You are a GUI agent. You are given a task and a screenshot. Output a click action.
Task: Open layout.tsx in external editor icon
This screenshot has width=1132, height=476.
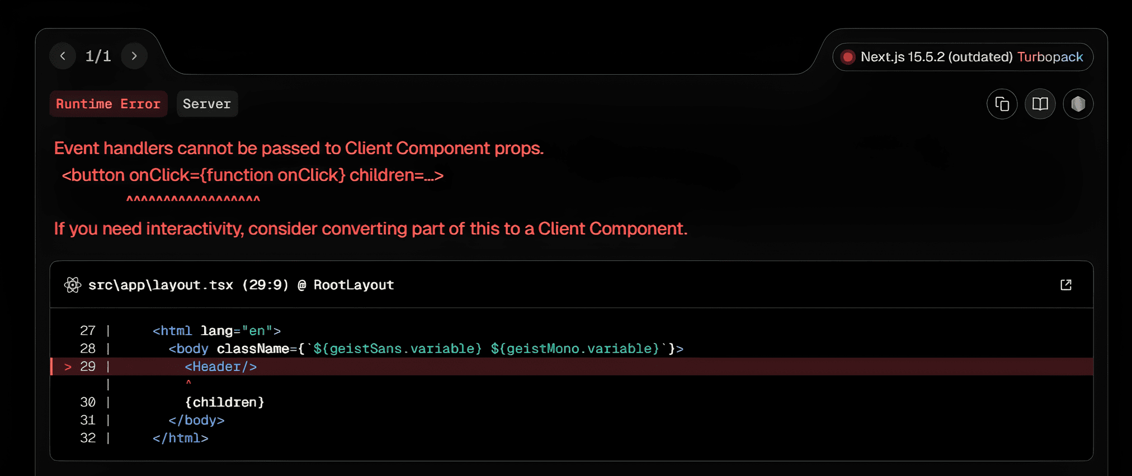[1066, 285]
